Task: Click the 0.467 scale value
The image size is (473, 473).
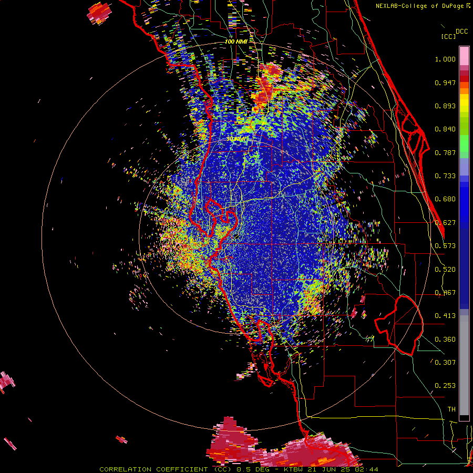Action: [x=445, y=293]
